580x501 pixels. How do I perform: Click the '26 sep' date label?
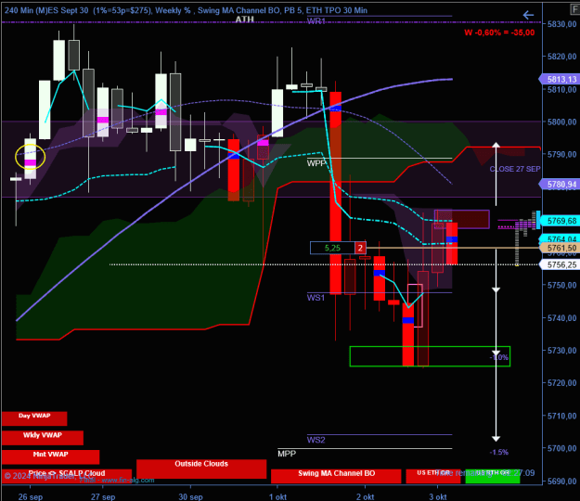pyautogui.click(x=31, y=496)
